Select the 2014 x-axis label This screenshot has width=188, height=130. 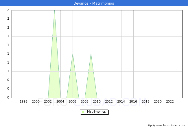(121, 101)
